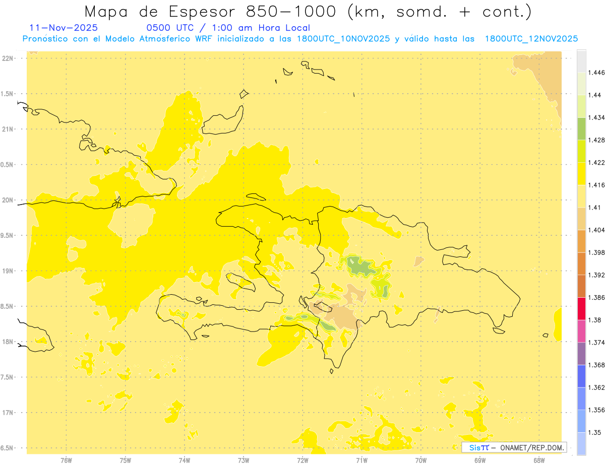Click the legend value '1.368'
The image size is (605, 467).
click(596, 365)
